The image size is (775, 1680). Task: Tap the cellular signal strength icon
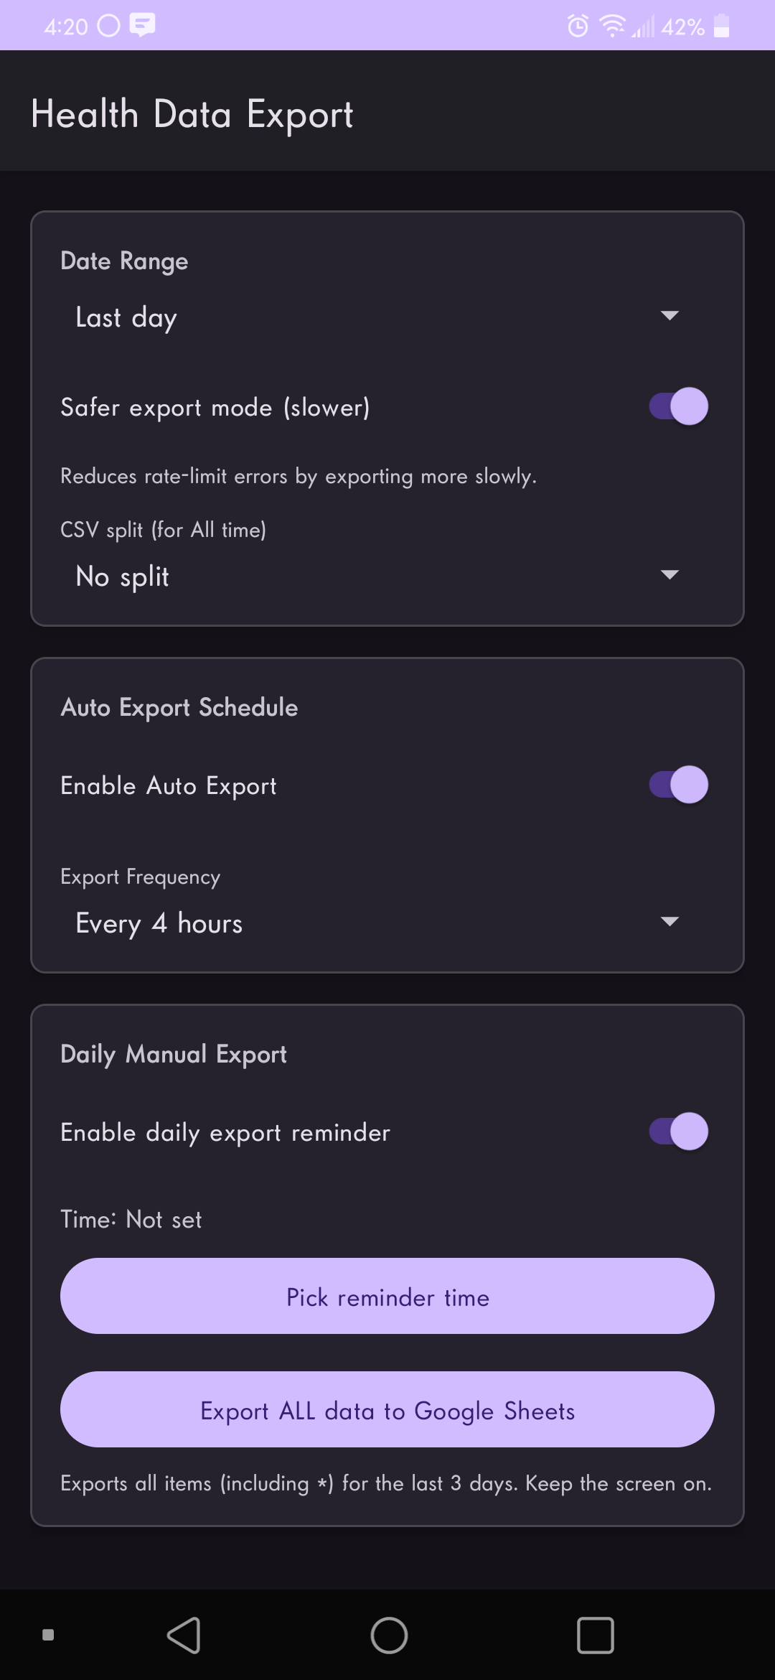(644, 27)
